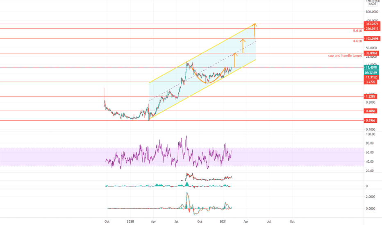The height and width of the screenshot is (225, 382).
Task: Select the orange cup curve drawing
Action: pyautogui.click(x=207, y=83)
